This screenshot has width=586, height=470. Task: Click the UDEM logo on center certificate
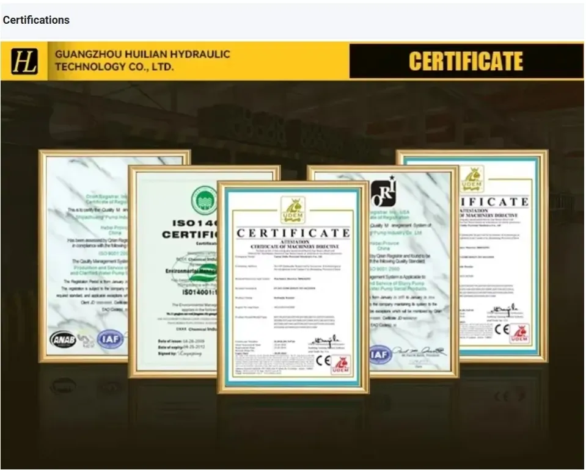pos(293,210)
